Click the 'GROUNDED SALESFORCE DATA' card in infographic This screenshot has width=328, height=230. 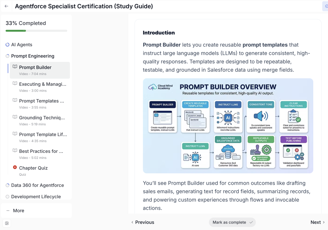(x=228, y=152)
